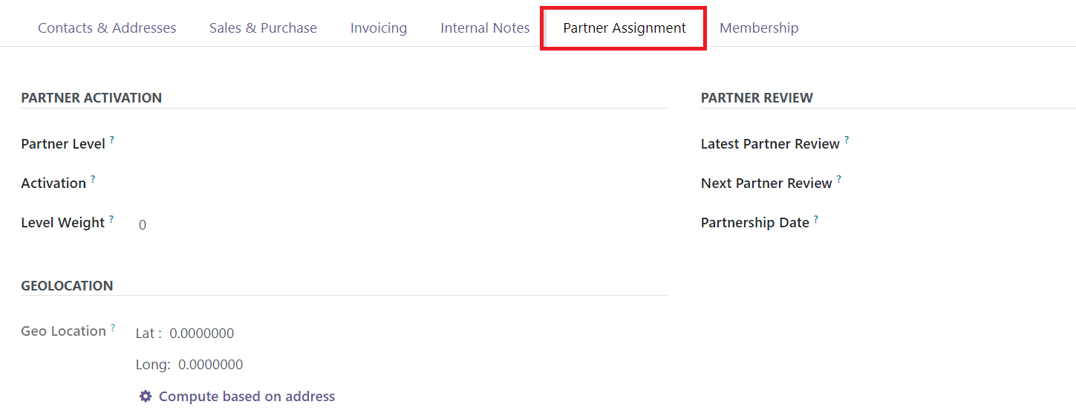
Task: Click the help icon next to Activation
Action: 93,178
